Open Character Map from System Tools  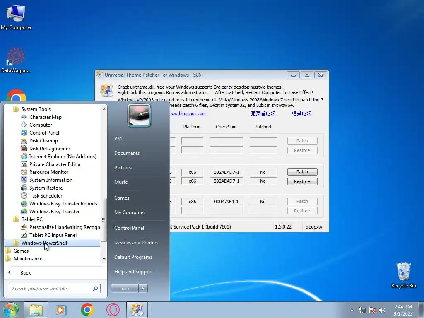(46, 117)
